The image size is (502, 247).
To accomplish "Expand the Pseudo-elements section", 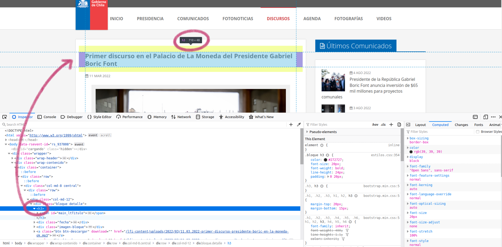I will (307, 132).
